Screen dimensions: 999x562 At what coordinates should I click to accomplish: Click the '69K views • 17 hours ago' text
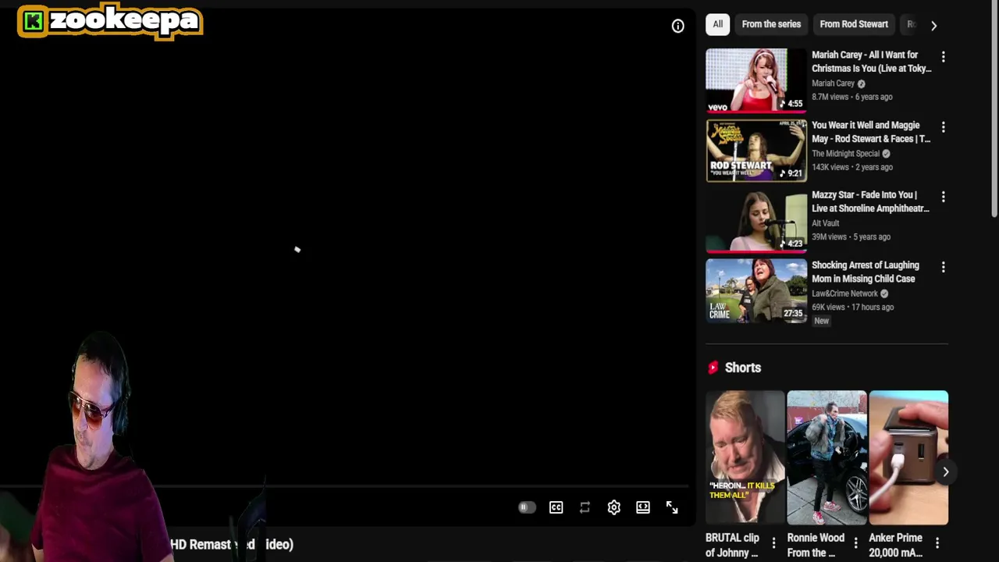click(852, 307)
